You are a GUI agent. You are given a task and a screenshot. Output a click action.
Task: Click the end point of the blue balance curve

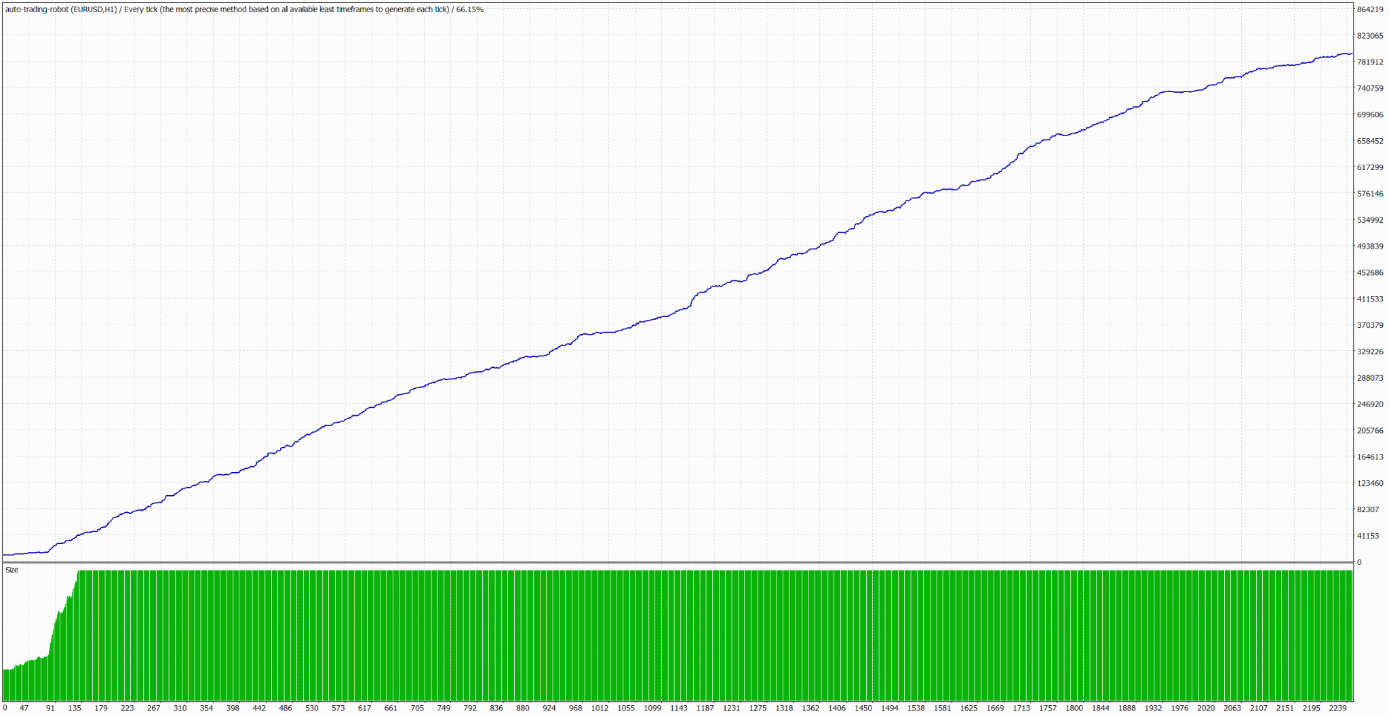pos(1352,54)
